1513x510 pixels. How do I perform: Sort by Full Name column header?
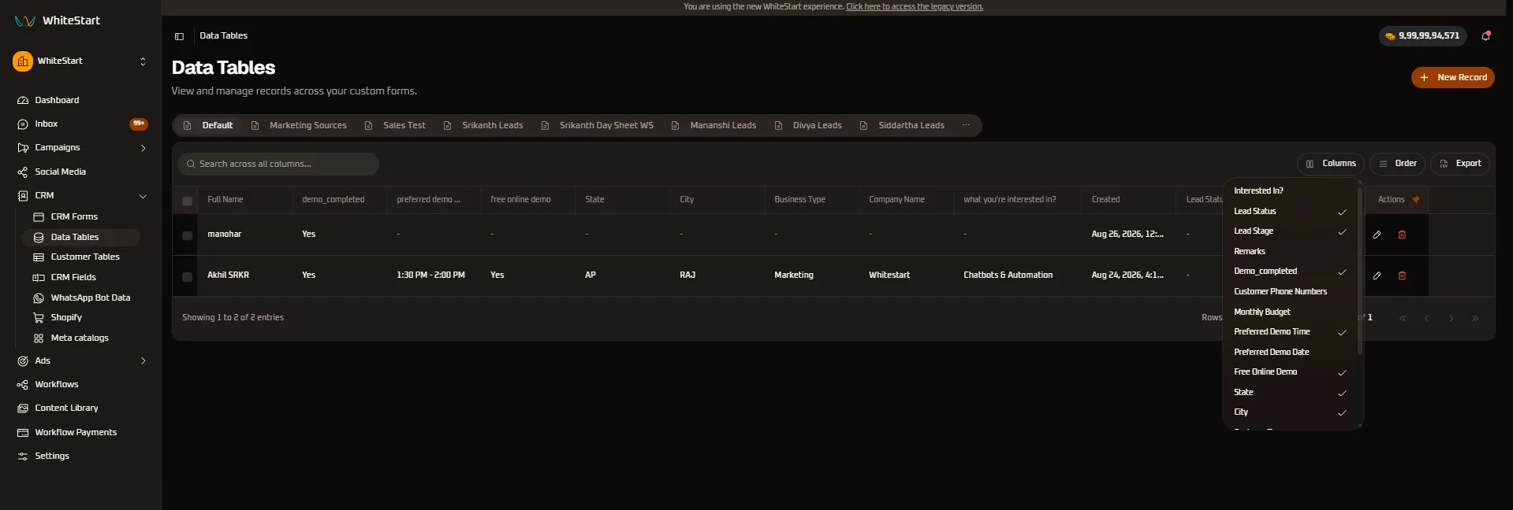(x=225, y=200)
